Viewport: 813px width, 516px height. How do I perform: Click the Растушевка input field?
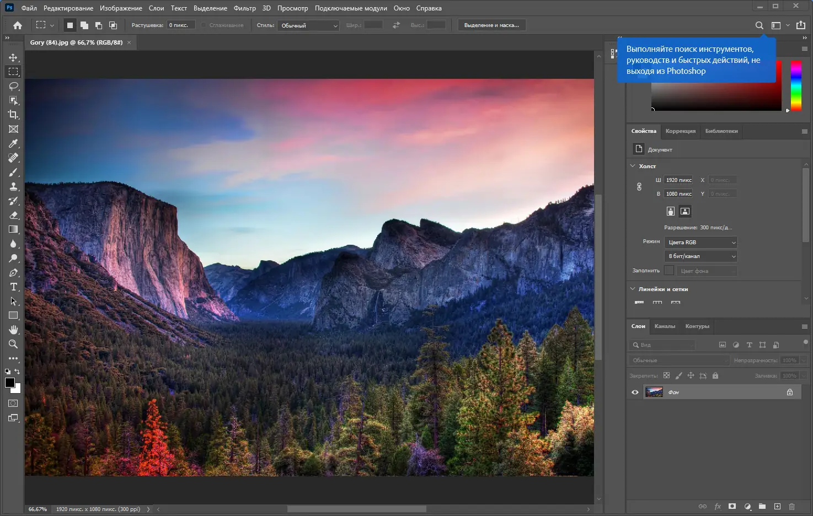click(x=181, y=25)
